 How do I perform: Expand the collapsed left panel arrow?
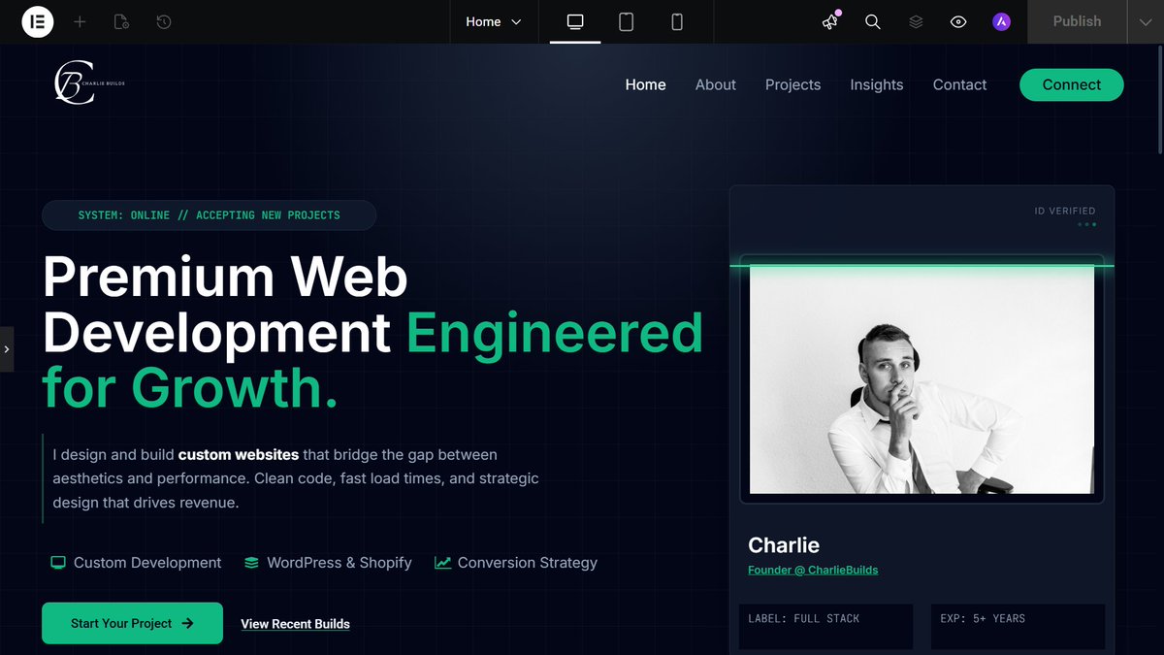click(x=7, y=349)
